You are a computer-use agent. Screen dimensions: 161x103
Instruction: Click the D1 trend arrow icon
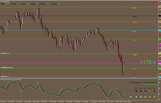pyautogui.click(x=154, y=91)
